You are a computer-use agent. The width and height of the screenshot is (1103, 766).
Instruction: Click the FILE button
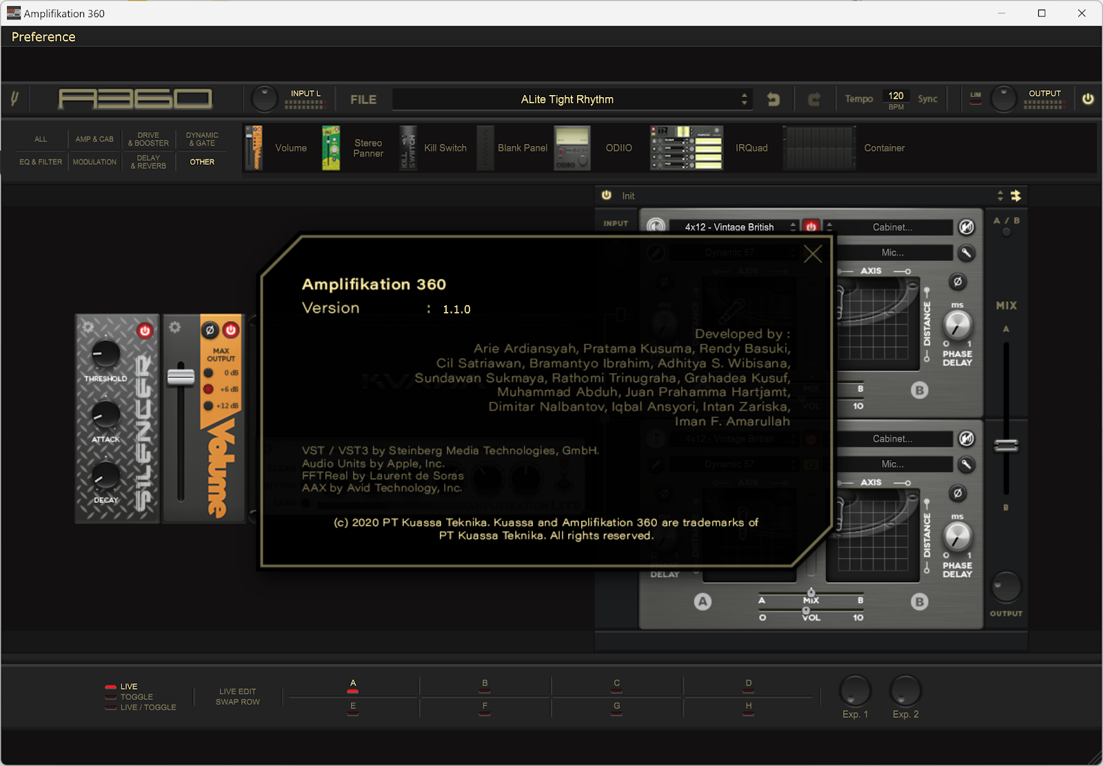coord(363,99)
